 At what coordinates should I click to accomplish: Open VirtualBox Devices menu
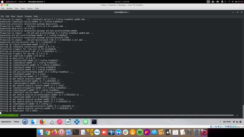30,8
